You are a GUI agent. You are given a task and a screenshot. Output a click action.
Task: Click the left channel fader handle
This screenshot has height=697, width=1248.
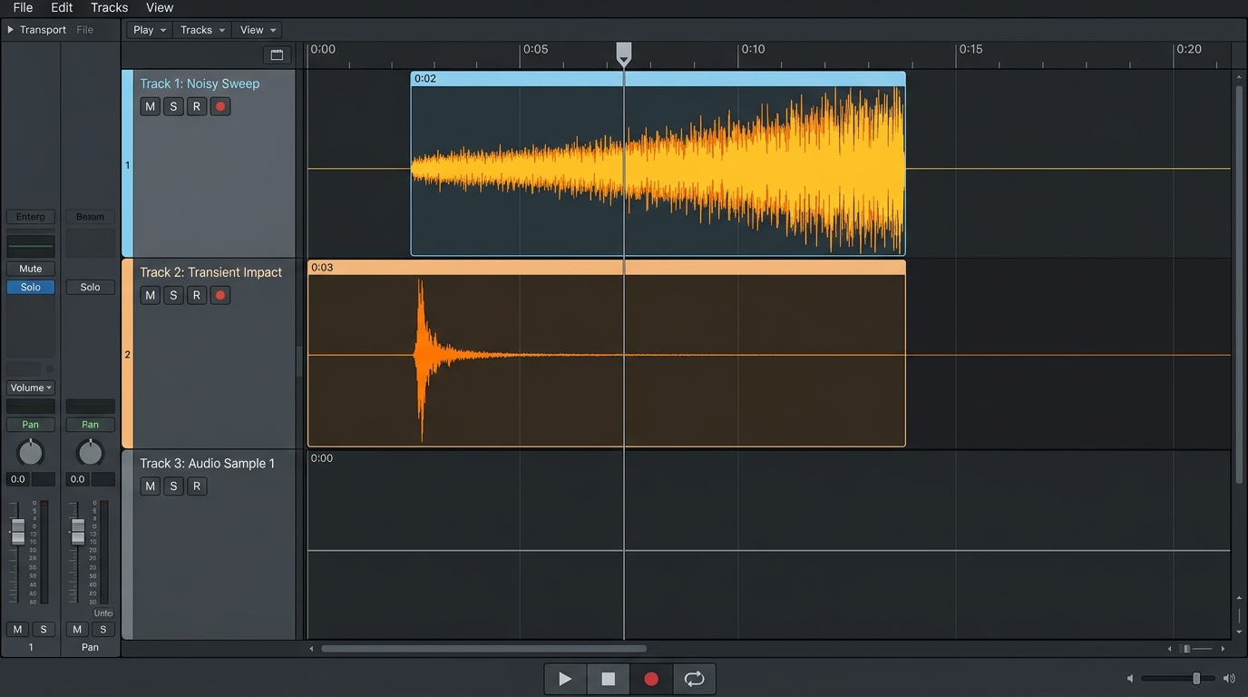(x=17, y=532)
